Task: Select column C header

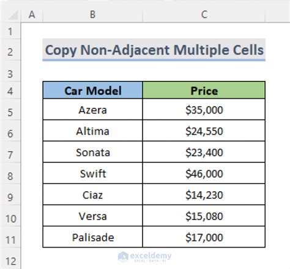Action: tap(204, 15)
